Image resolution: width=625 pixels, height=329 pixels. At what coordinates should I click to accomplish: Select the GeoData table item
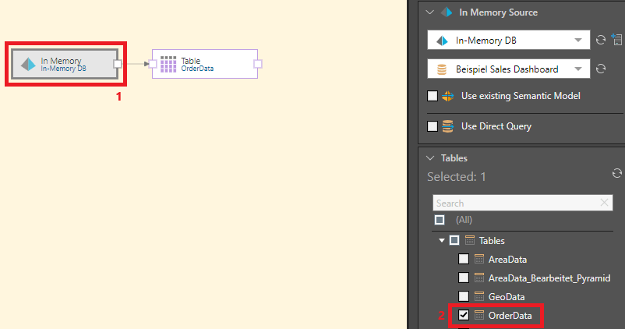click(506, 297)
